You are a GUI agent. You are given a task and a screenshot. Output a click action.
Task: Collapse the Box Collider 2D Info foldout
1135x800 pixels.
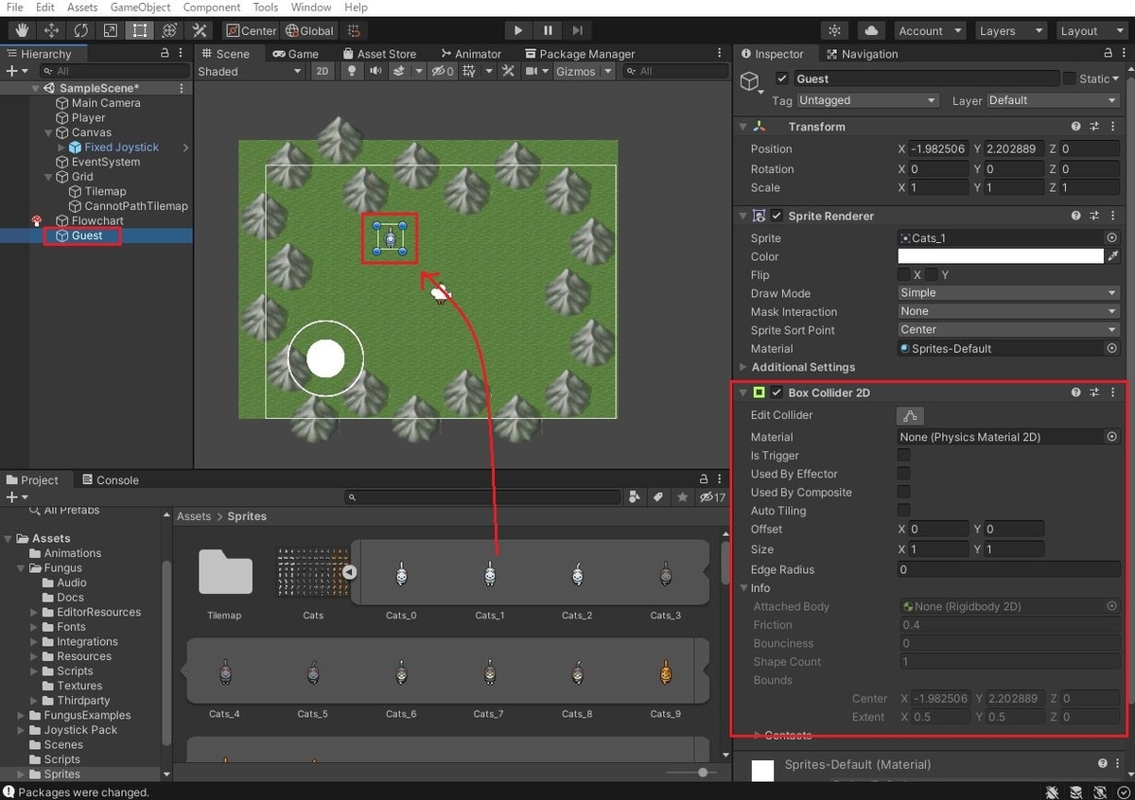click(743, 588)
